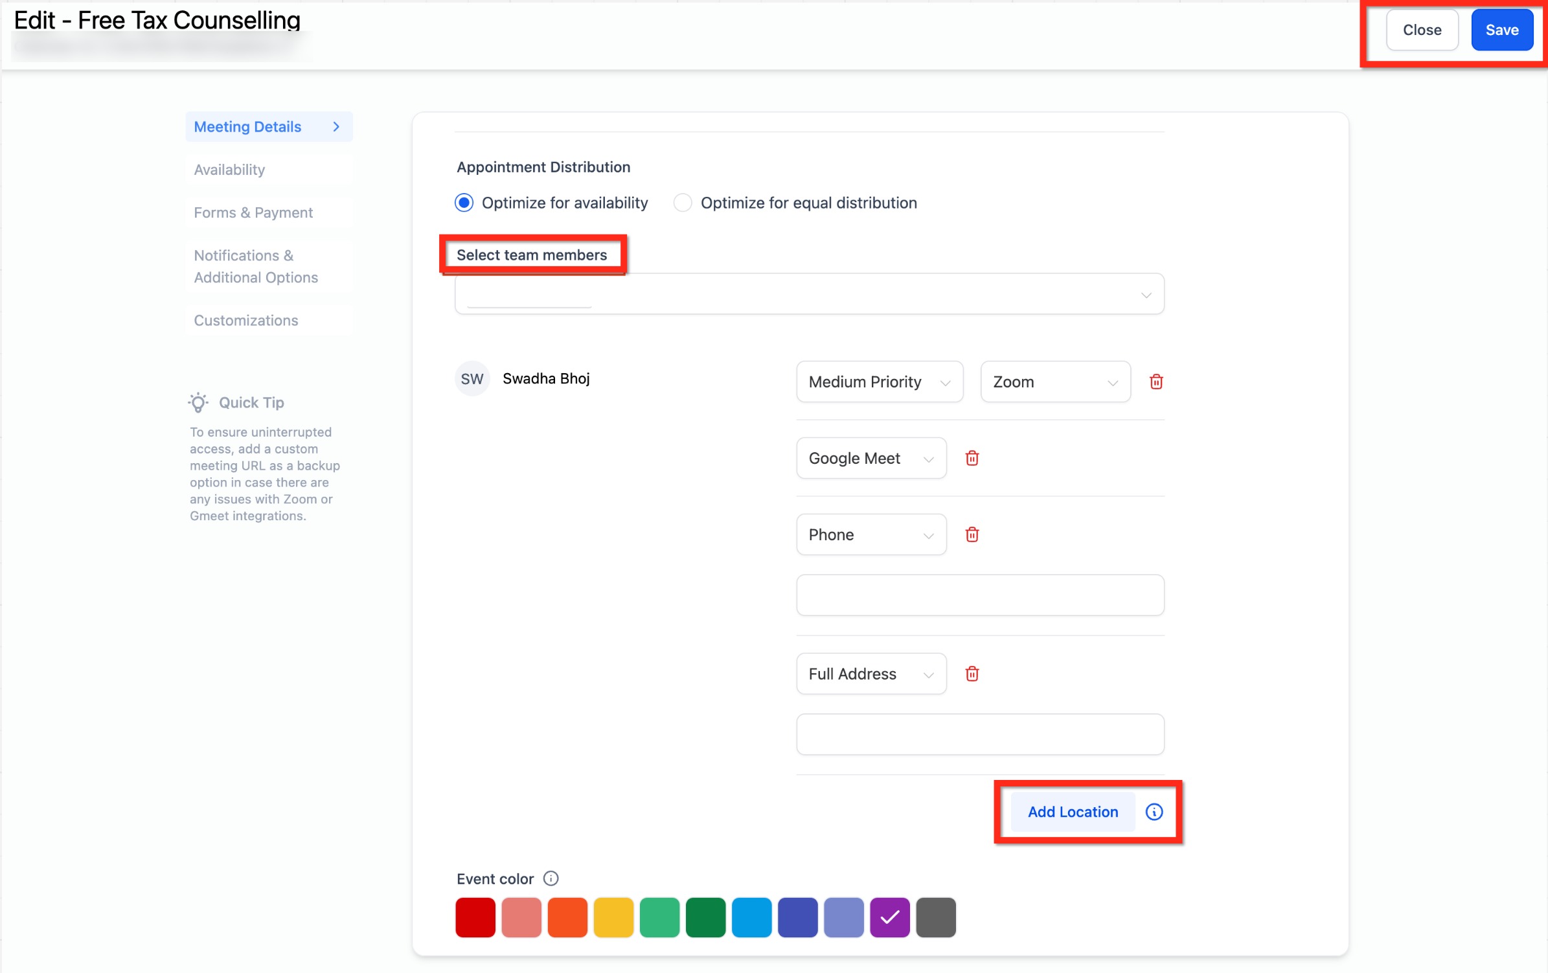Click the Save button

tap(1501, 30)
